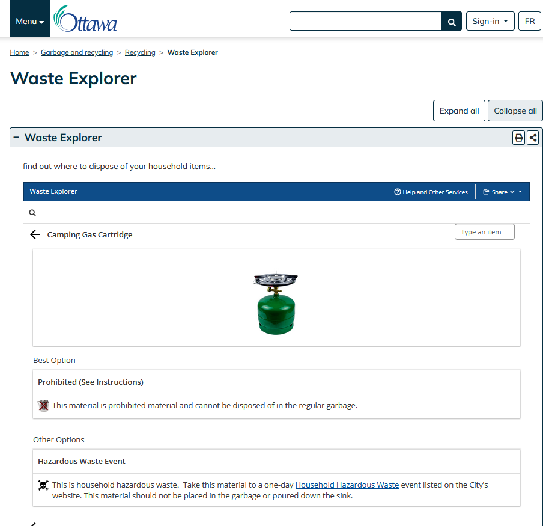Screen dimensions: 543x526
Task: Open Recycling breadcrumb link
Action: (140, 52)
